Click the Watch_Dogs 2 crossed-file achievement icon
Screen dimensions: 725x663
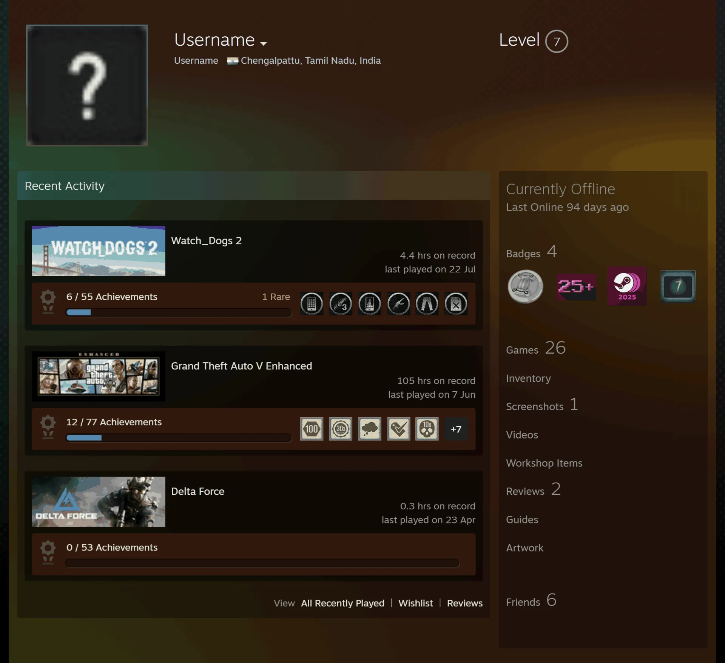[x=456, y=304]
